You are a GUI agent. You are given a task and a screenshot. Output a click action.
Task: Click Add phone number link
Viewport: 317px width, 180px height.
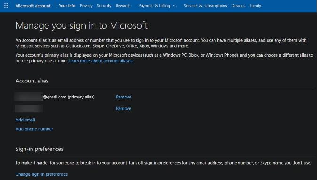[x=34, y=129]
